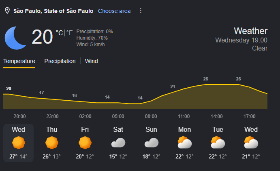Select Thursday's sunny forecast icon
The width and height of the screenshot is (280, 171).
pyautogui.click(x=52, y=143)
